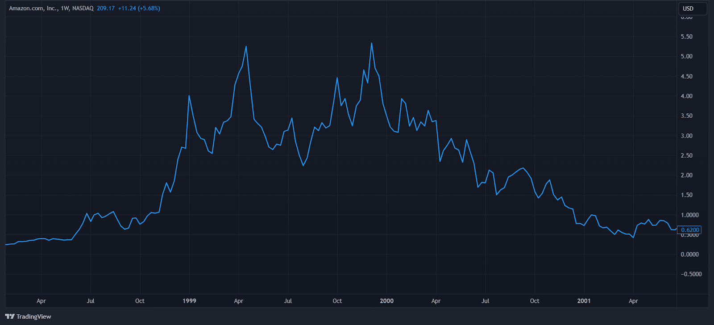Click the 0.0000 price axis label

tap(689, 254)
